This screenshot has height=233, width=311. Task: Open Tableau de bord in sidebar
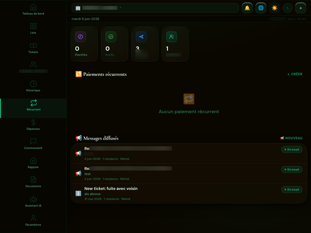[x=33, y=9]
